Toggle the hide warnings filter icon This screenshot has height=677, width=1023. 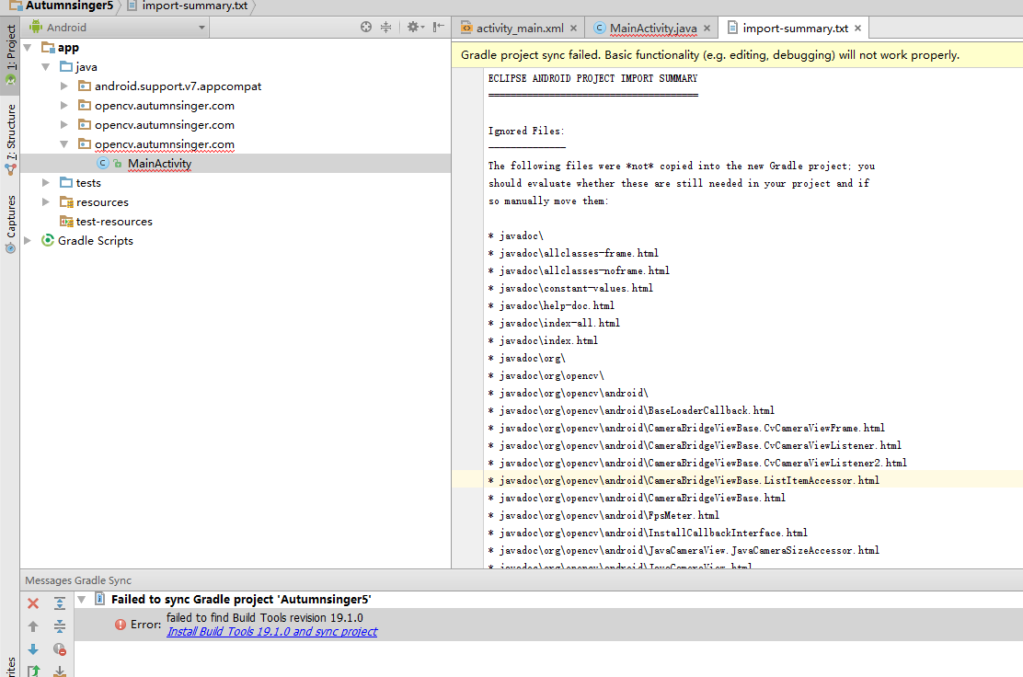pyautogui.click(x=60, y=649)
